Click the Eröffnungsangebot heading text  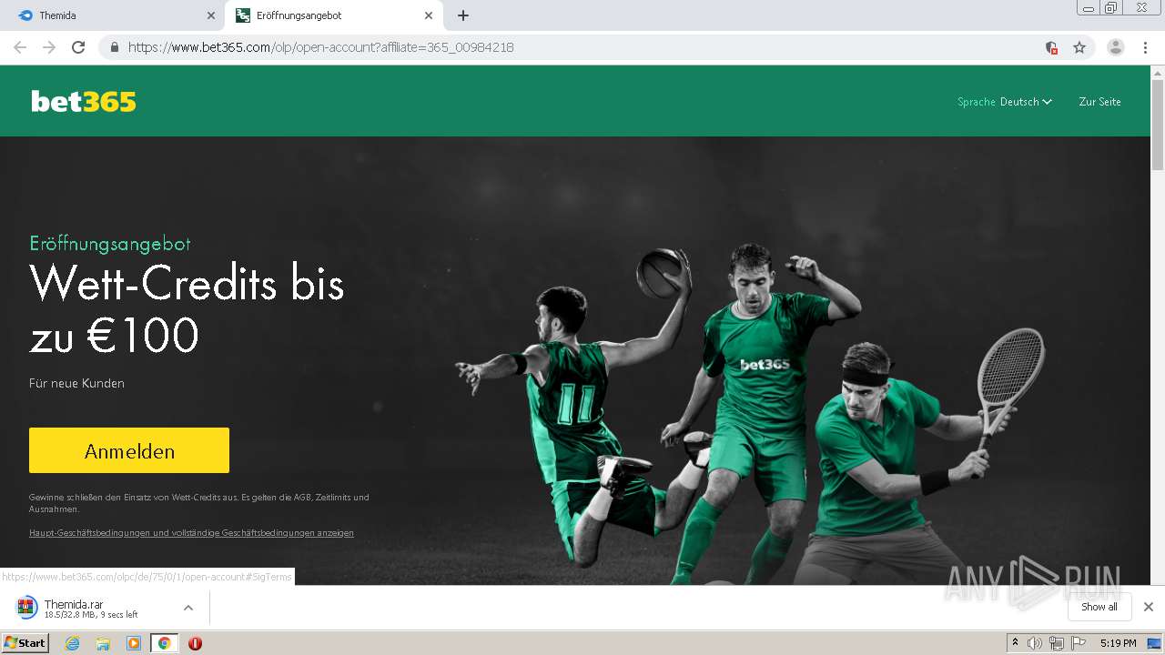click(x=110, y=244)
